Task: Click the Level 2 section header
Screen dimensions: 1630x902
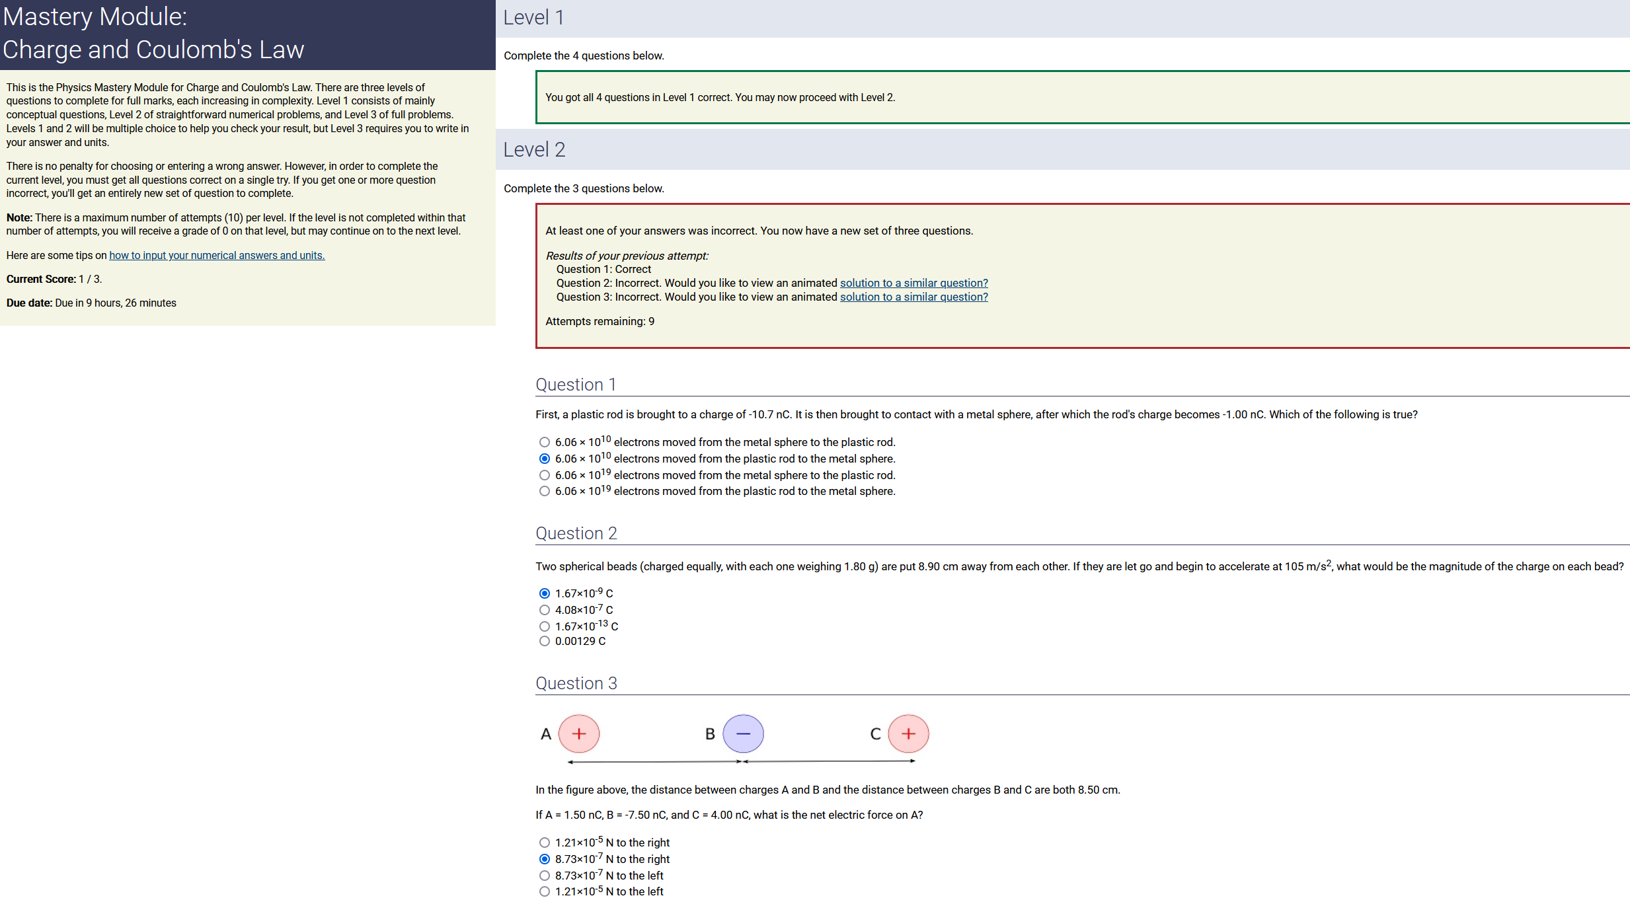Action: pyautogui.click(x=534, y=149)
